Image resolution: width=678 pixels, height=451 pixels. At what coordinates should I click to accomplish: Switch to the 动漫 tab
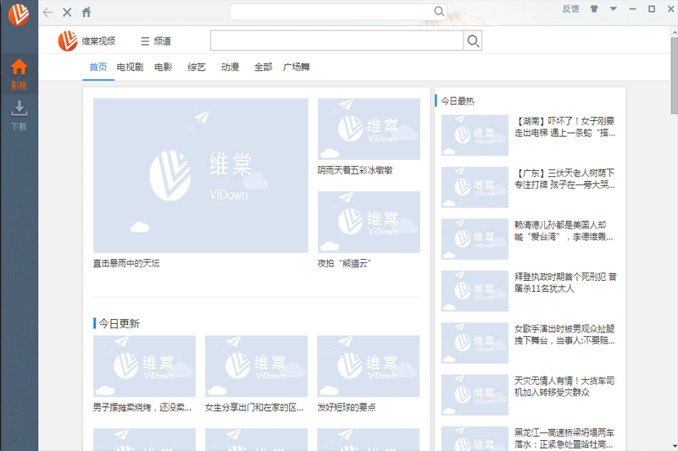point(230,67)
